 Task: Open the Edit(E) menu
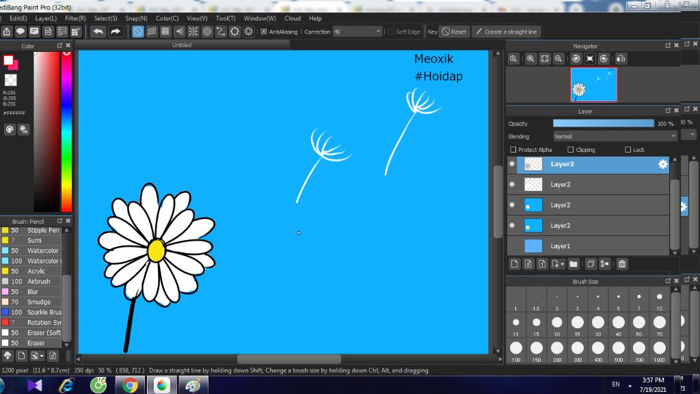[18, 18]
